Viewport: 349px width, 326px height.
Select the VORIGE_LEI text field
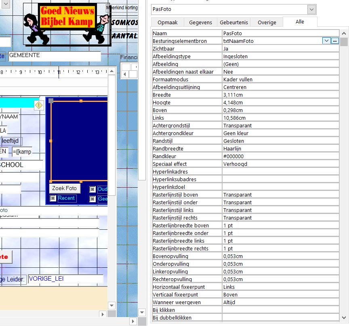66,279
